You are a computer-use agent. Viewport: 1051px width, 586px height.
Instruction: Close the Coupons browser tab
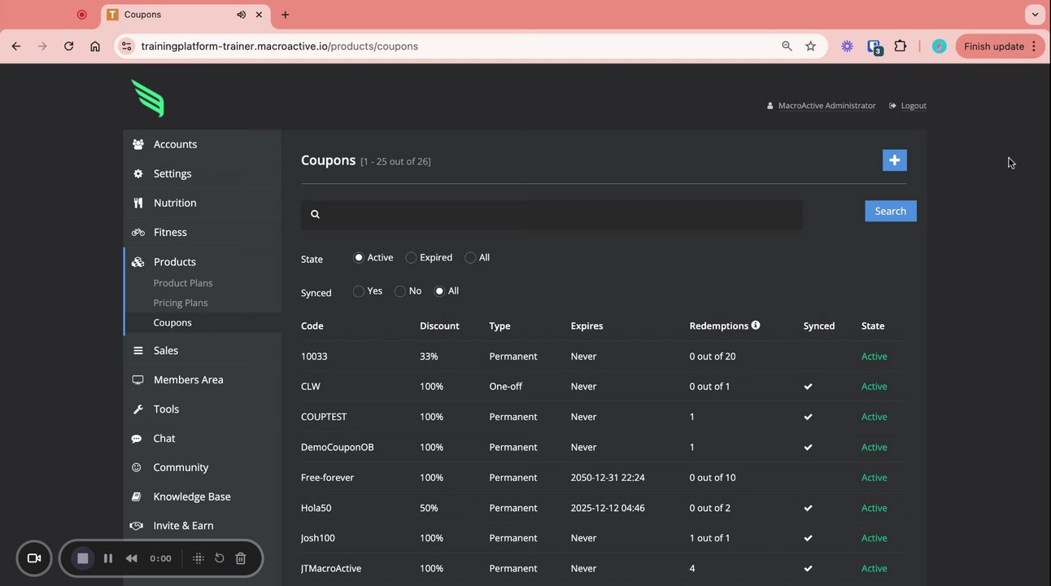click(259, 15)
